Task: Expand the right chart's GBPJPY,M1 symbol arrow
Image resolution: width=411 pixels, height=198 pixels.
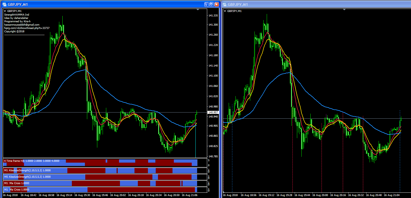Action: pos(225,11)
